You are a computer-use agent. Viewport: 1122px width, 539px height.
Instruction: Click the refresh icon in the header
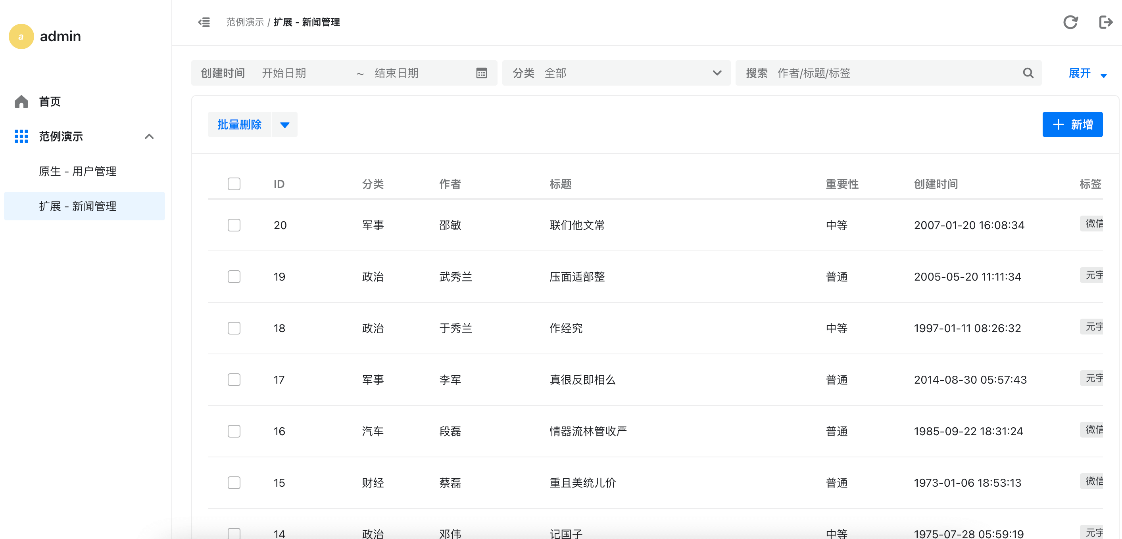coord(1070,22)
